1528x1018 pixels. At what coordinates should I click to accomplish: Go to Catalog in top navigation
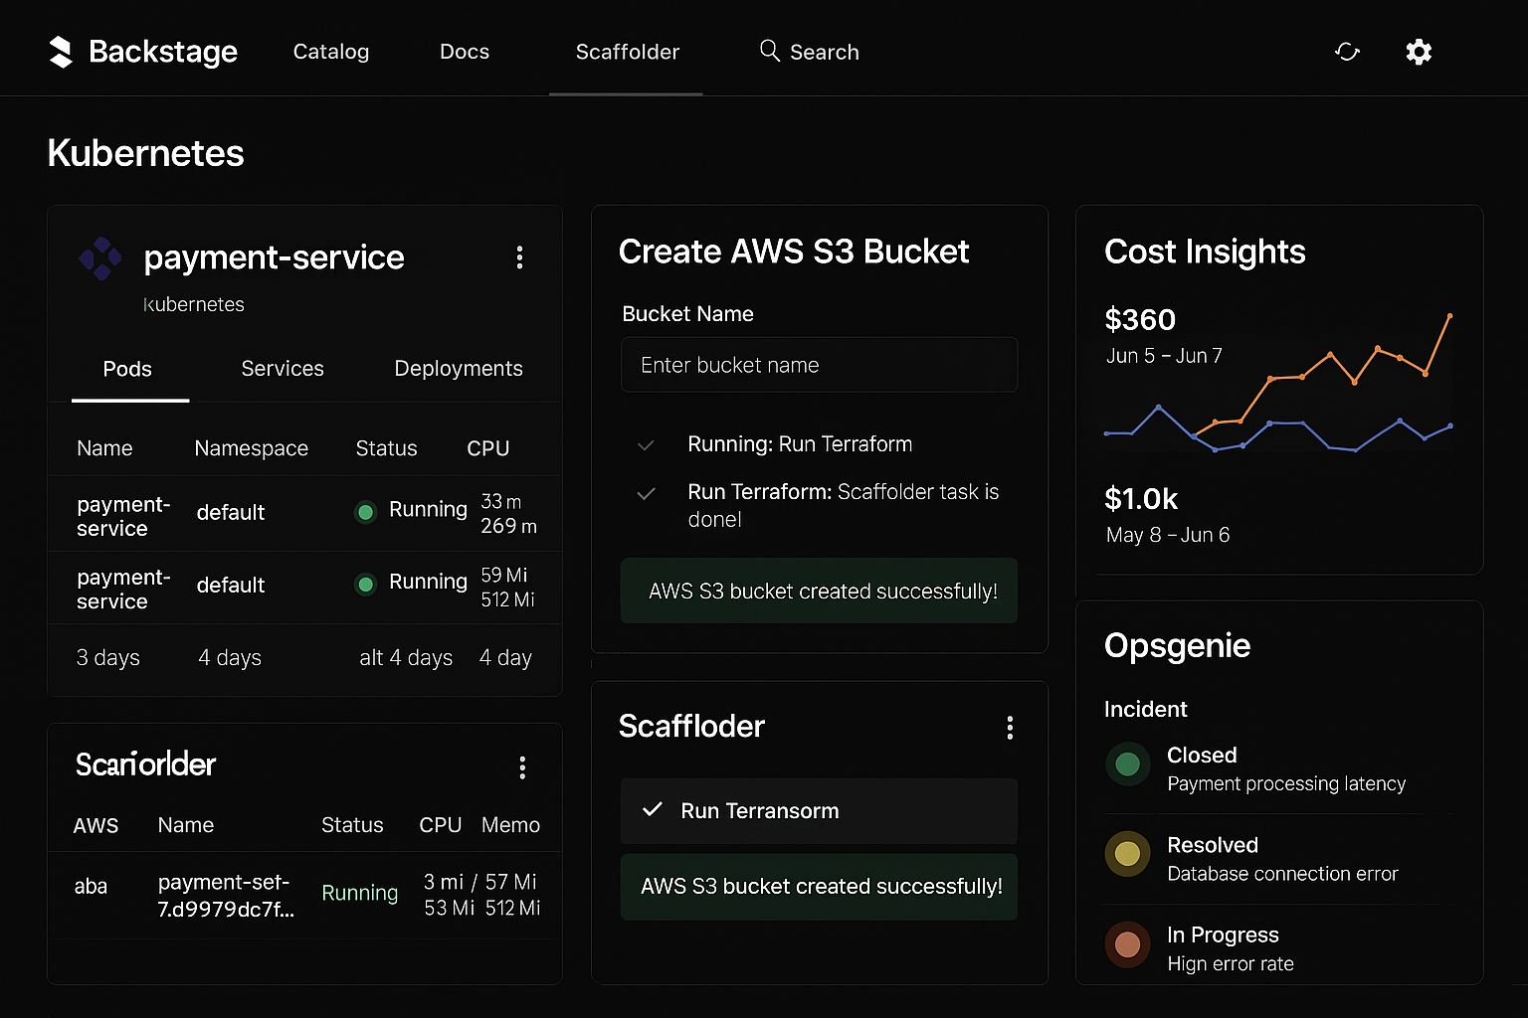pyautogui.click(x=331, y=52)
